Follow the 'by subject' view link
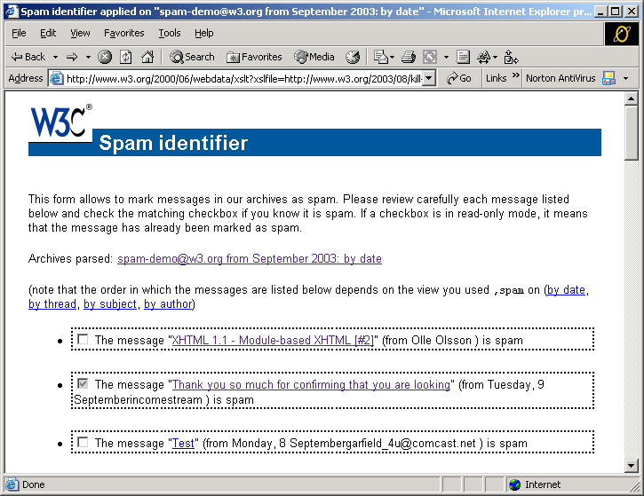The image size is (644, 496). tap(109, 304)
